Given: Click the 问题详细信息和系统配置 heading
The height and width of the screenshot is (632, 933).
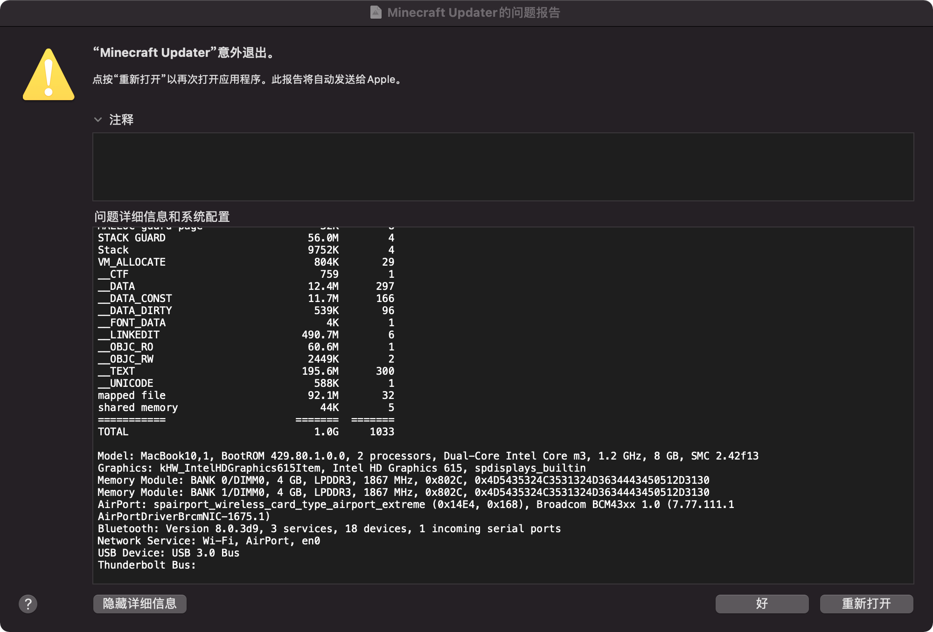Looking at the screenshot, I should 162,217.
